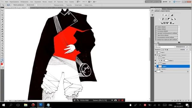Viewport: 192px width, 108px height.
Task: Add a Hue/Saturation adjustment from icon grid
Action: [163, 19]
